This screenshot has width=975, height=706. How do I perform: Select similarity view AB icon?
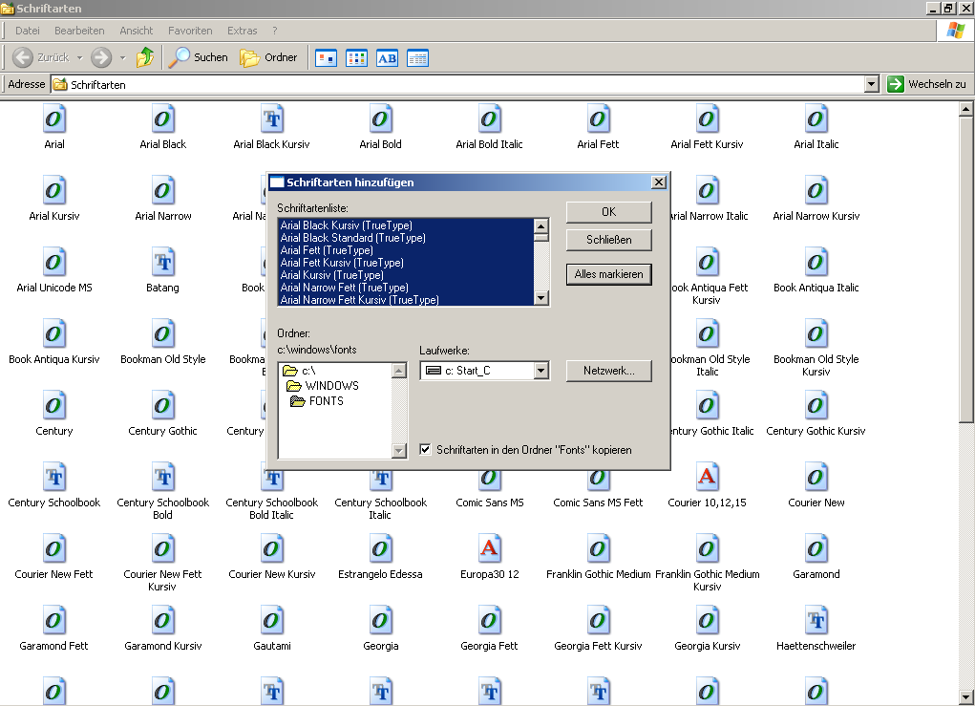click(x=387, y=58)
